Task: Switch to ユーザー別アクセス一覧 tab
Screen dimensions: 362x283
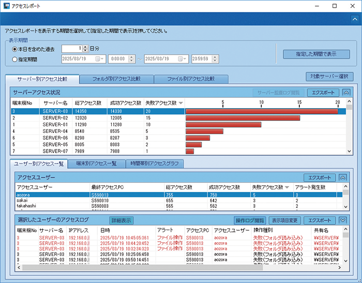Action: pos(39,164)
